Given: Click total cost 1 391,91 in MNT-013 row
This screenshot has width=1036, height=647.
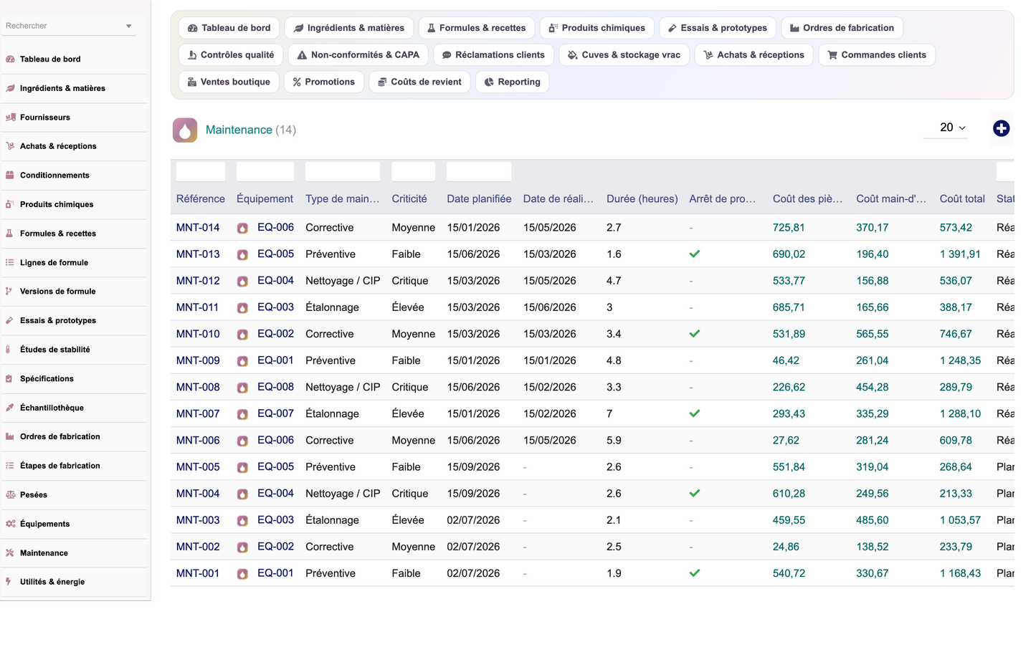Looking at the screenshot, I should click(960, 254).
